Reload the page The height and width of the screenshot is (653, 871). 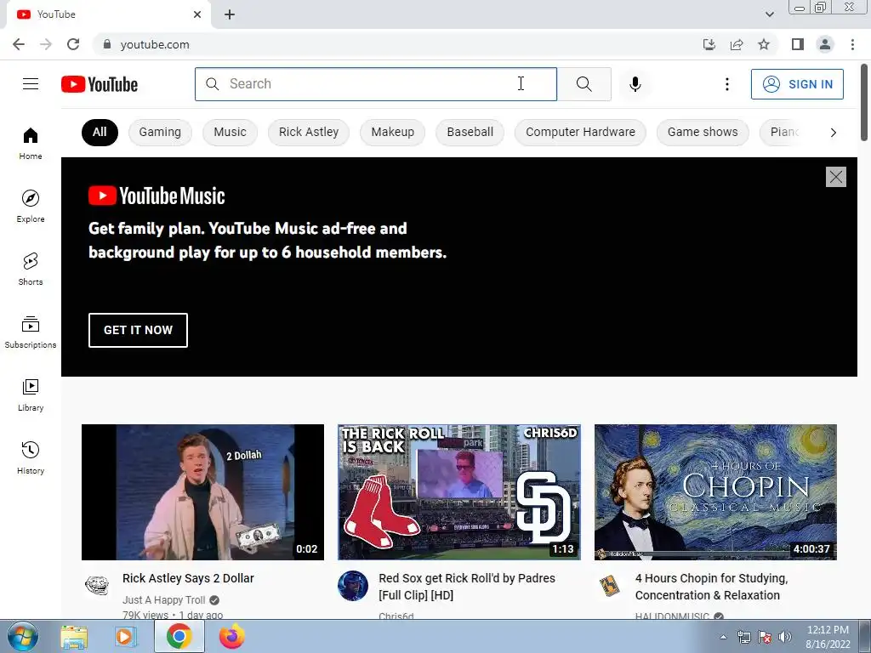tap(73, 44)
